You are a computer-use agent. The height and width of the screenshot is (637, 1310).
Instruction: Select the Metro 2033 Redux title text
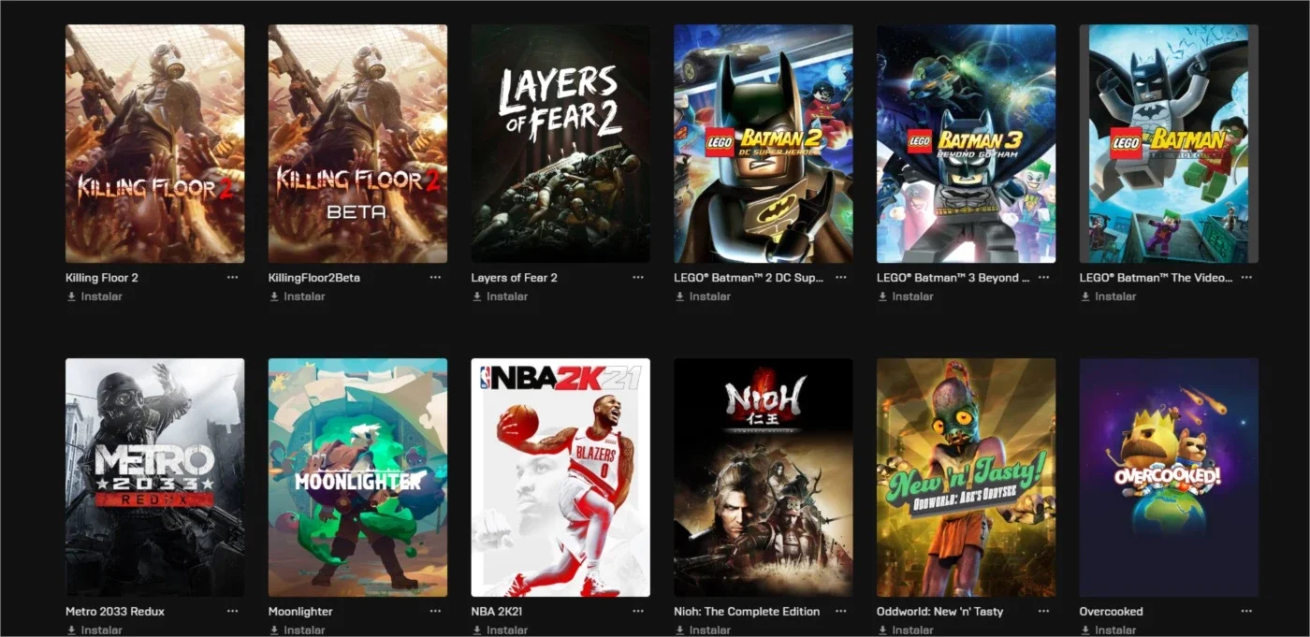(x=115, y=612)
